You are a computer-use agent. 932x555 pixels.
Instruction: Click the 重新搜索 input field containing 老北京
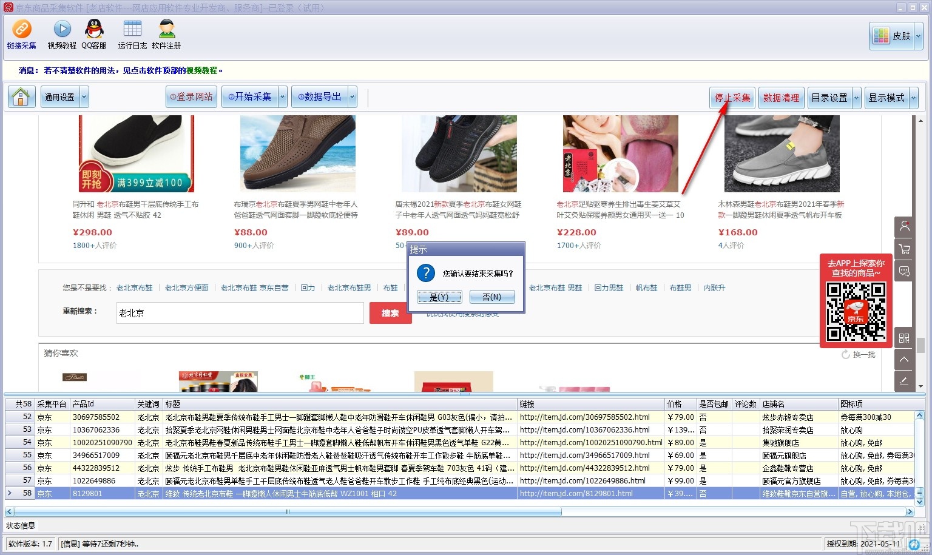[240, 313]
